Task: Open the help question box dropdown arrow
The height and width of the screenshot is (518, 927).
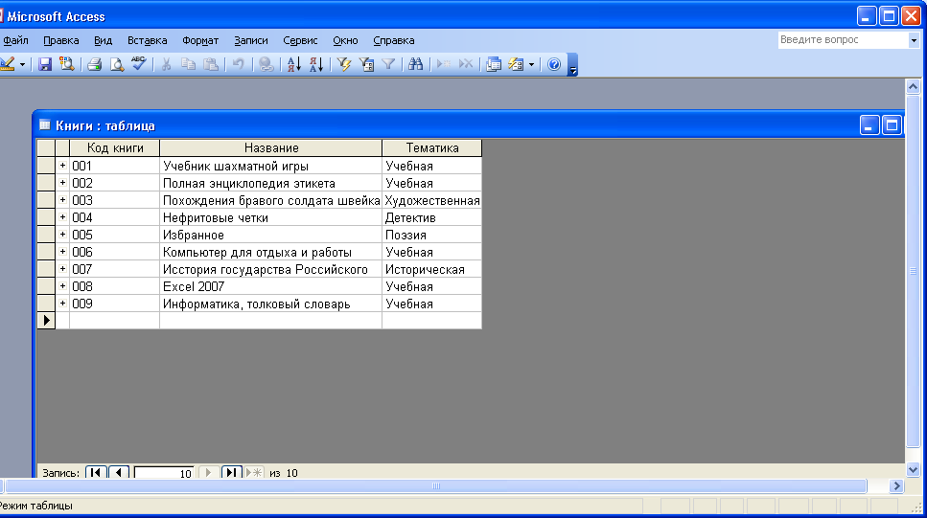Action: (x=914, y=40)
